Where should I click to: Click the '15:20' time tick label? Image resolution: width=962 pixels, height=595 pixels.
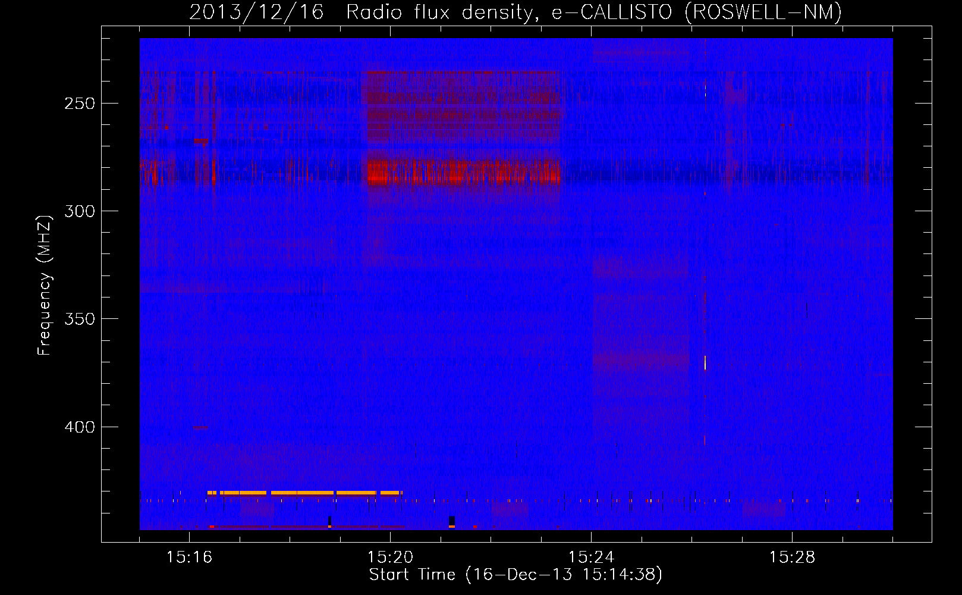[390, 558]
